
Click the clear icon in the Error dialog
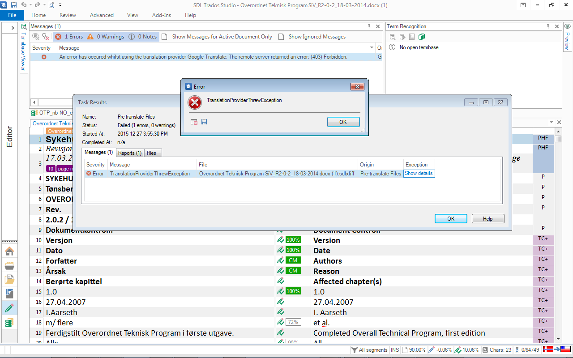point(194,122)
